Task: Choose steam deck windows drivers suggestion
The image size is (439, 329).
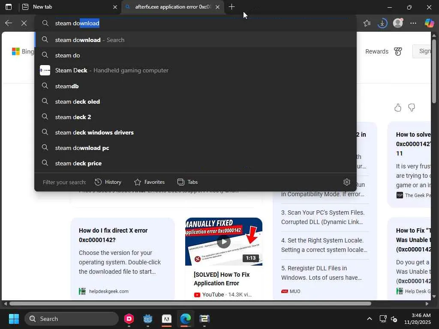Action: tap(195, 132)
